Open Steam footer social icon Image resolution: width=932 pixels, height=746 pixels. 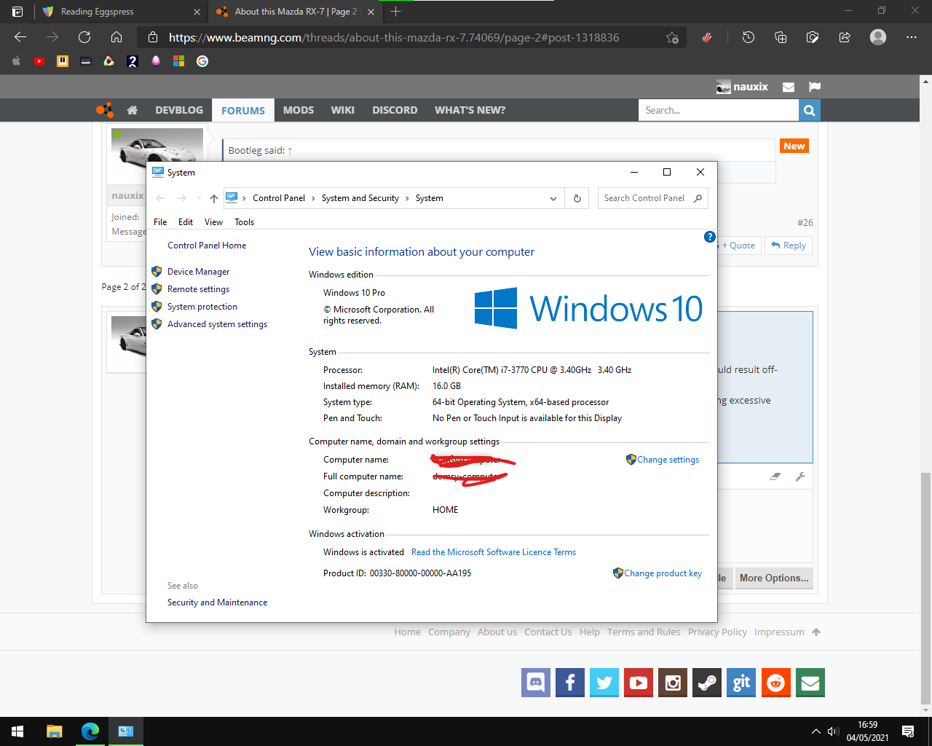coord(707,683)
